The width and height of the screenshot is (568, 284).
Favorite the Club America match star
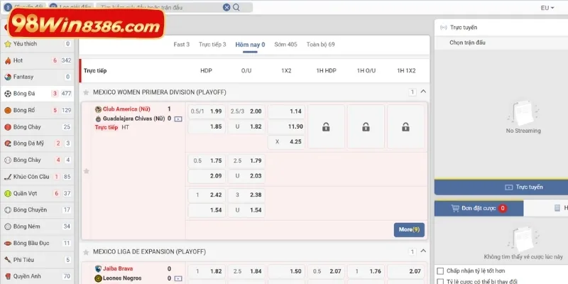pos(86,171)
